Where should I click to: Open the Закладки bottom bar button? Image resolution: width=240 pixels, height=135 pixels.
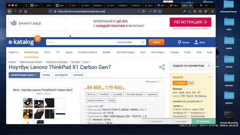point(179,121)
